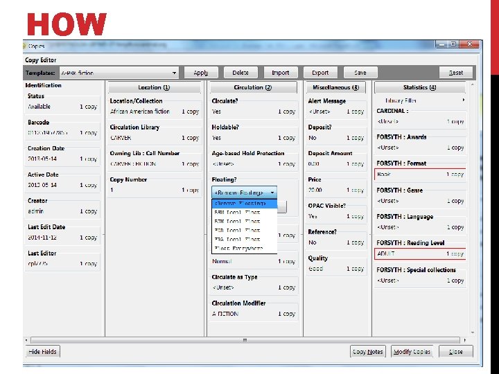Edit the FORSYTH : Format Book field
499x374 pixels.
[421, 175]
